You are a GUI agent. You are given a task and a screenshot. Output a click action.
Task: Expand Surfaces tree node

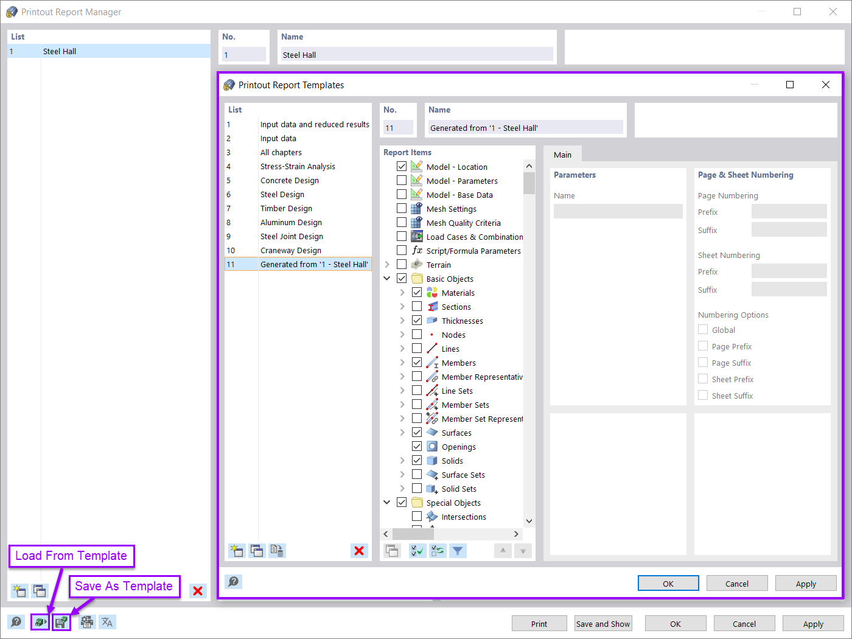pos(402,433)
